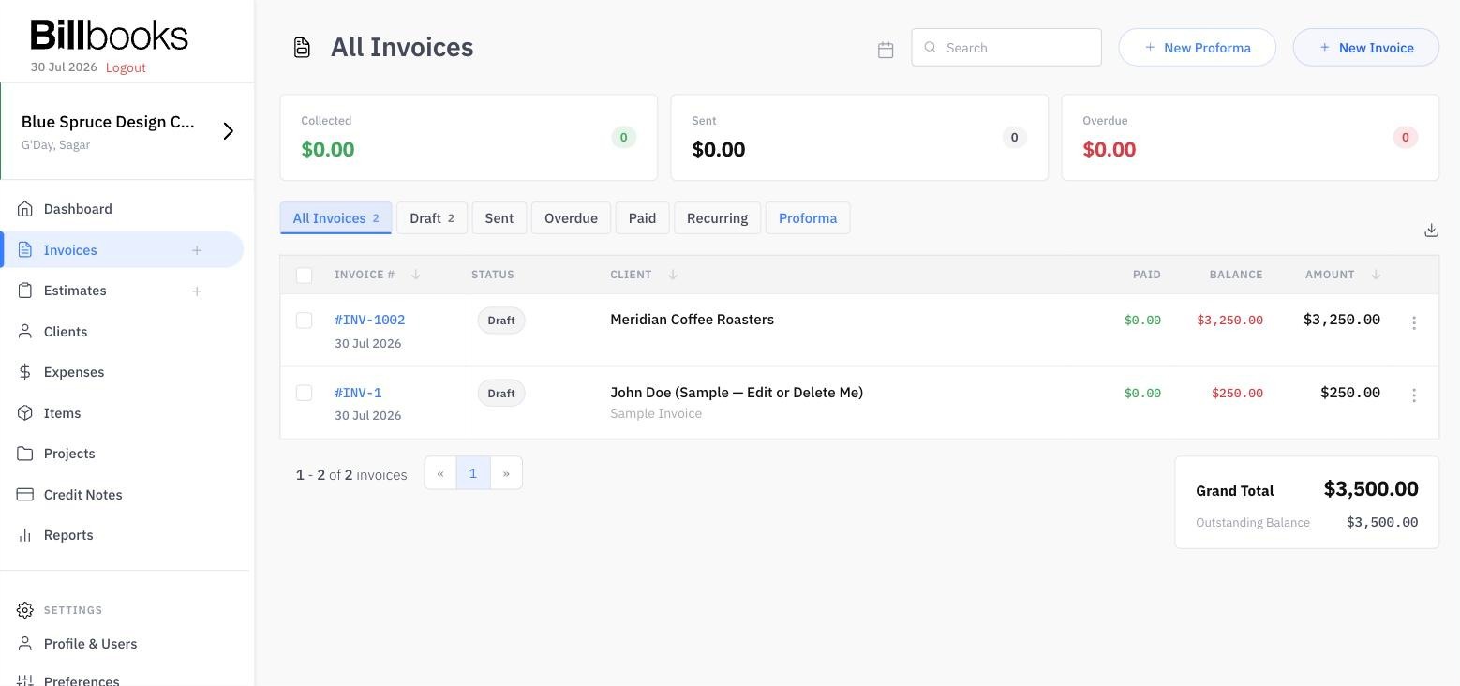The image size is (1460, 686).
Task: Open invoice #INV-1 link
Action: (x=358, y=393)
